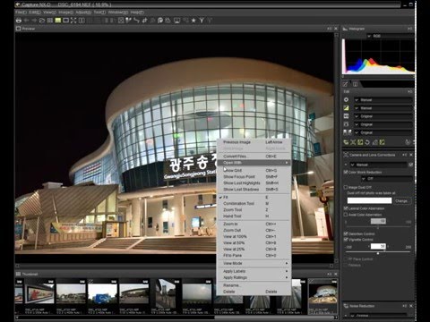The image size is (430, 322).
Task: Click the crossed-arrows icon in Edit tool row
Action: tap(353, 142)
